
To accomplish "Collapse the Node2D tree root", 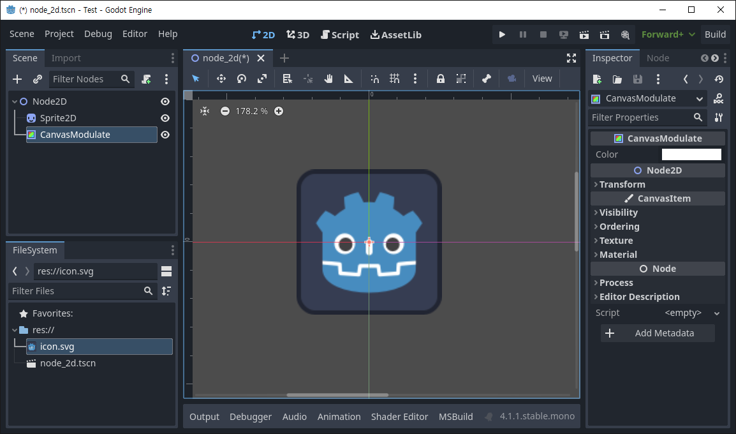I will click(15, 101).
